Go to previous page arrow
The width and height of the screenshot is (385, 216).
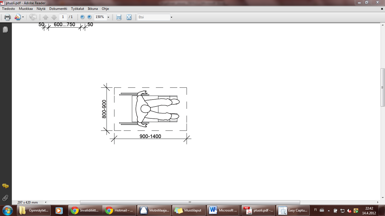(46, 17)
